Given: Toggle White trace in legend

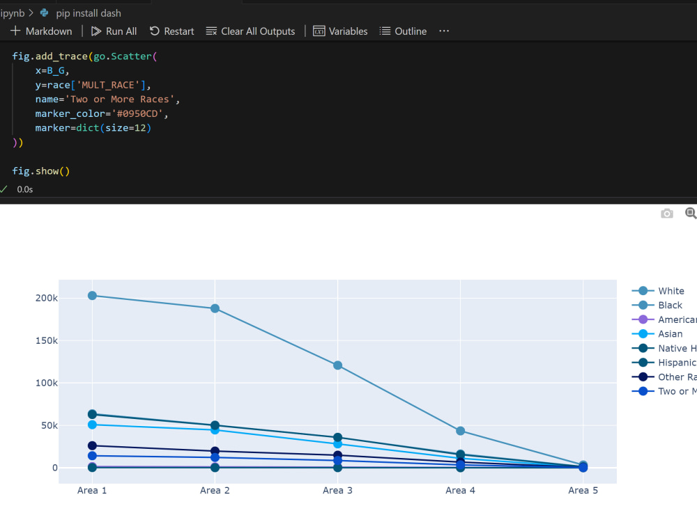Looking at the screenshot, I should [x=658, y=291].
